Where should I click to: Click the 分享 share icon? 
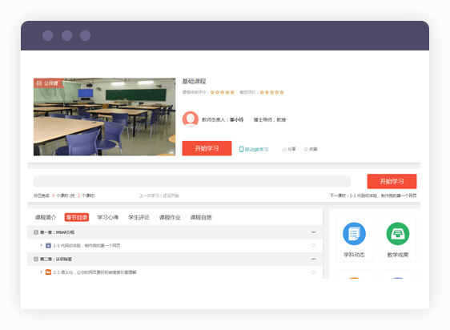pyautogui.click(x=284, y=149)
